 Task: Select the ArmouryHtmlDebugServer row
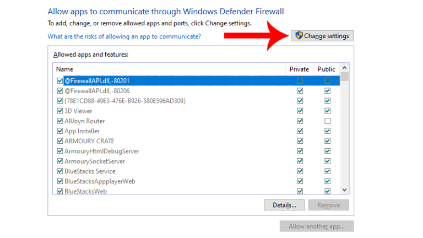tap(102, 151)
